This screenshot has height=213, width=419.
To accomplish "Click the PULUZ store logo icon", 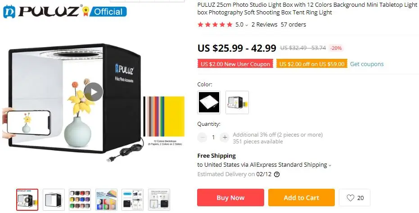I will [x=9, y=12].
